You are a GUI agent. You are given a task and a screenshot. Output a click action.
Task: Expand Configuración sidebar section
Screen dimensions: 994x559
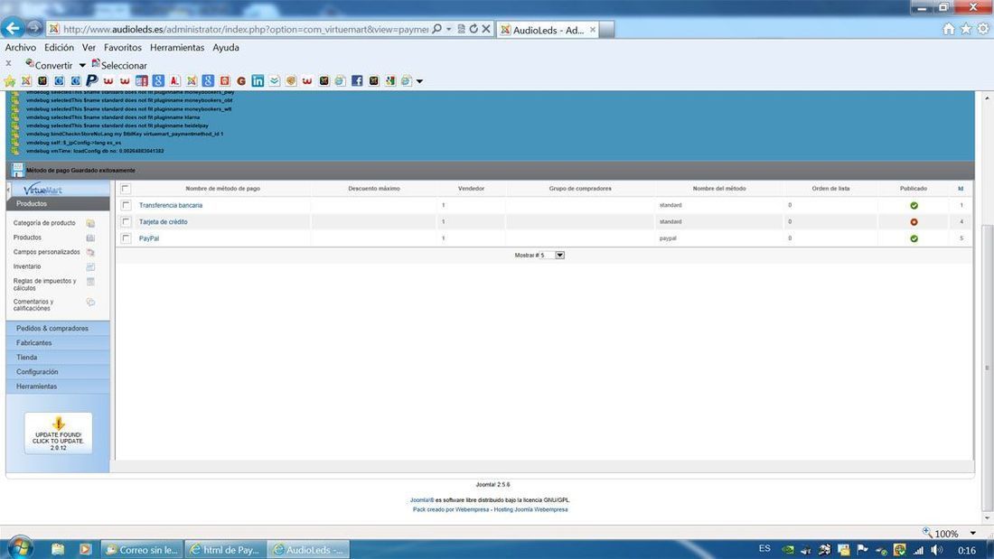coord(58,372)
